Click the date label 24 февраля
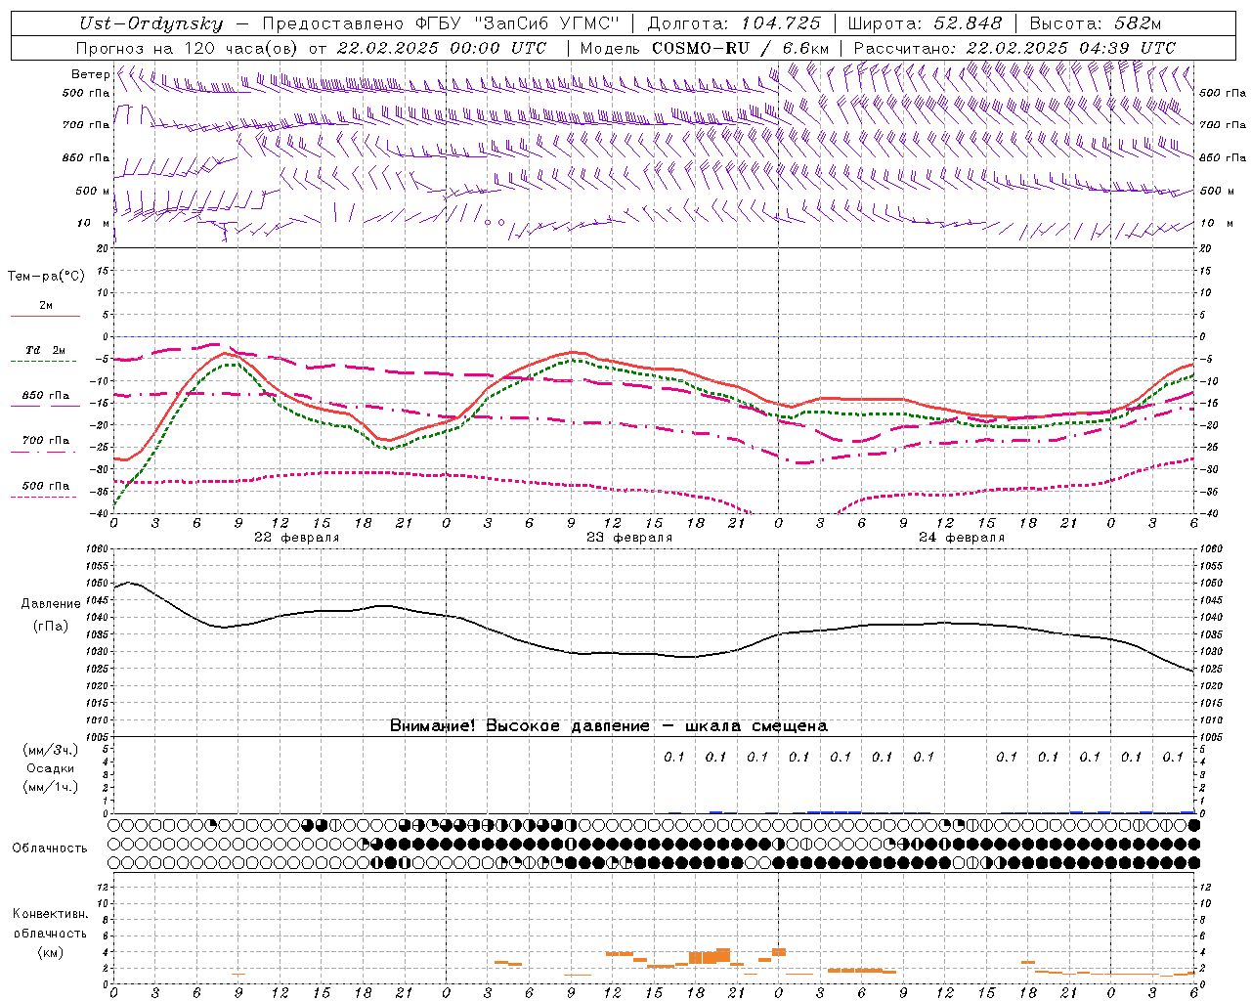The width and height of the screenshot is (1251, 1001). [962, 538]
